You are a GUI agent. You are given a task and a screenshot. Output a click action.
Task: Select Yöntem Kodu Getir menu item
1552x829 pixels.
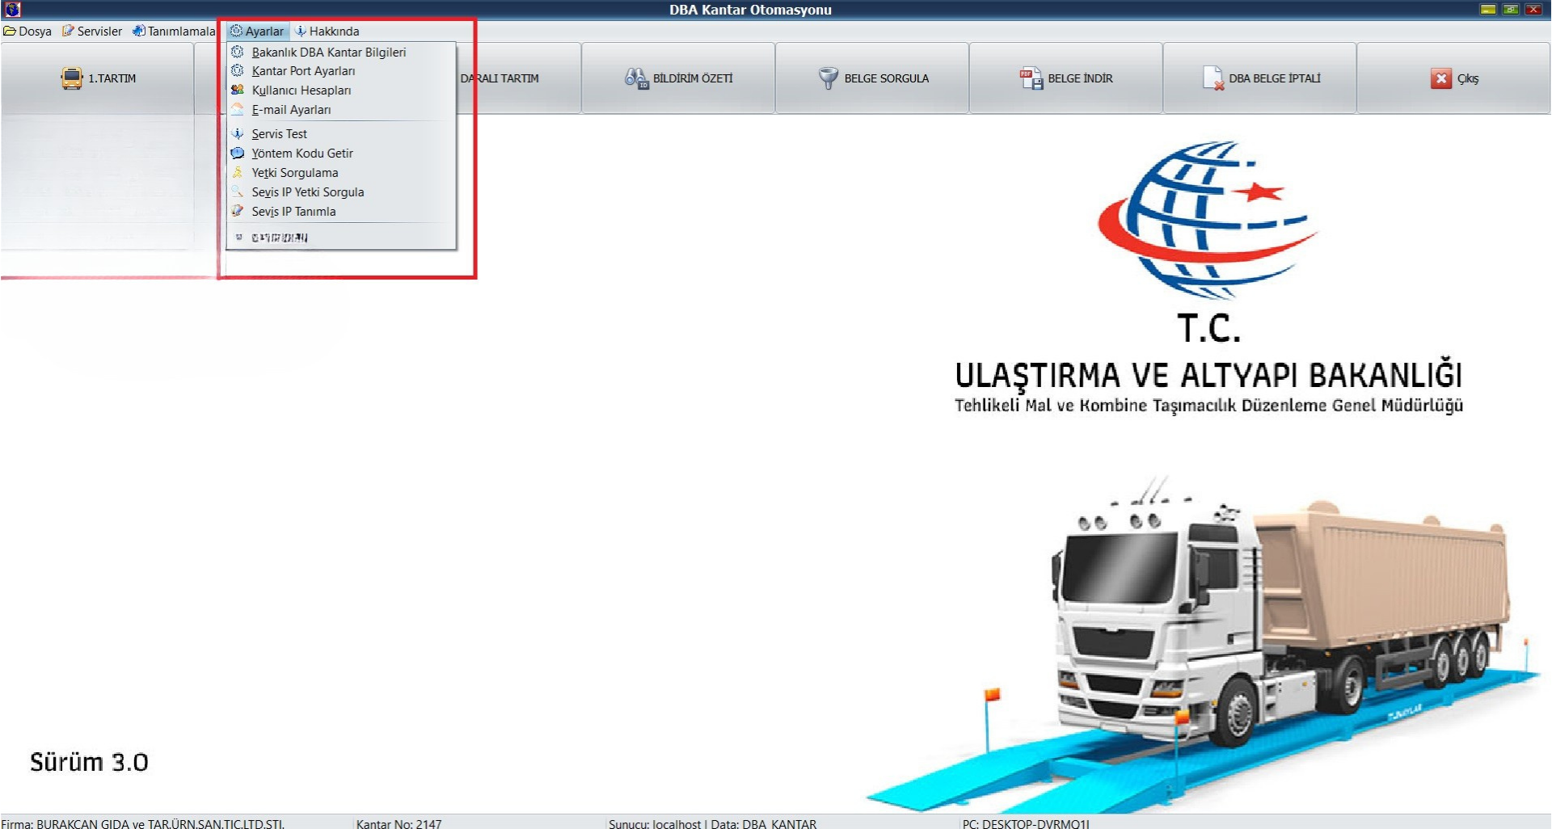pos(342,154)
